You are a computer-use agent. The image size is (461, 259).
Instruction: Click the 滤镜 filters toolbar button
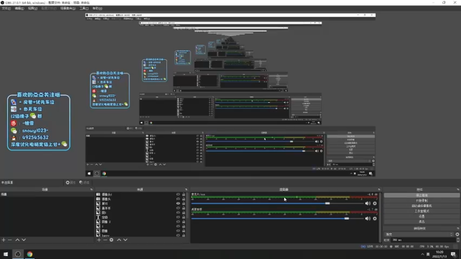(84, 182)
